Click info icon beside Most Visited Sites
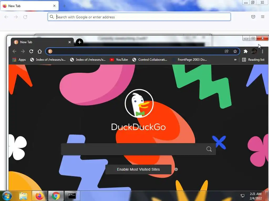Image resolution: width=269 pixels, height=201 pixels. 176,169
